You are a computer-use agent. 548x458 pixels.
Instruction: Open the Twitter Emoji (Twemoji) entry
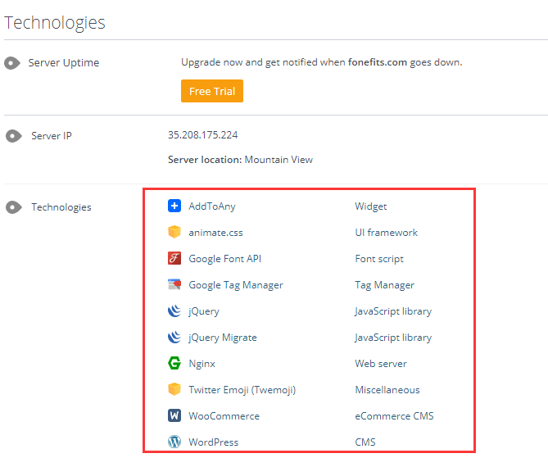point(242,390)
